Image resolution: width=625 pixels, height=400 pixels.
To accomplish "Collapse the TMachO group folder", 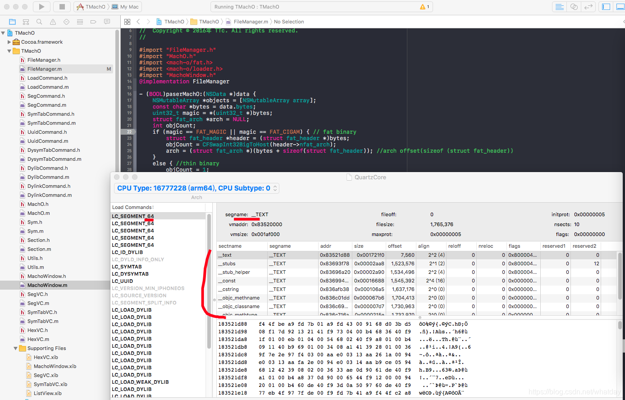I will point(9,51).
